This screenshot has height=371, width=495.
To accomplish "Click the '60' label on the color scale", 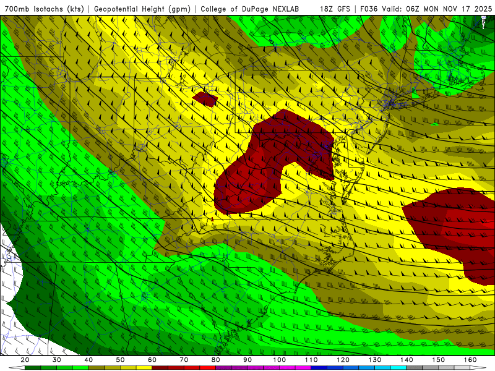I will tap(152, 360).
